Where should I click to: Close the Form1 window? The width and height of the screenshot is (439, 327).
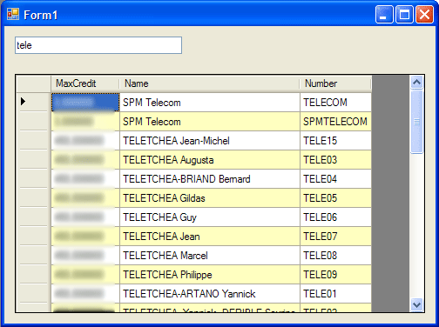424,14
